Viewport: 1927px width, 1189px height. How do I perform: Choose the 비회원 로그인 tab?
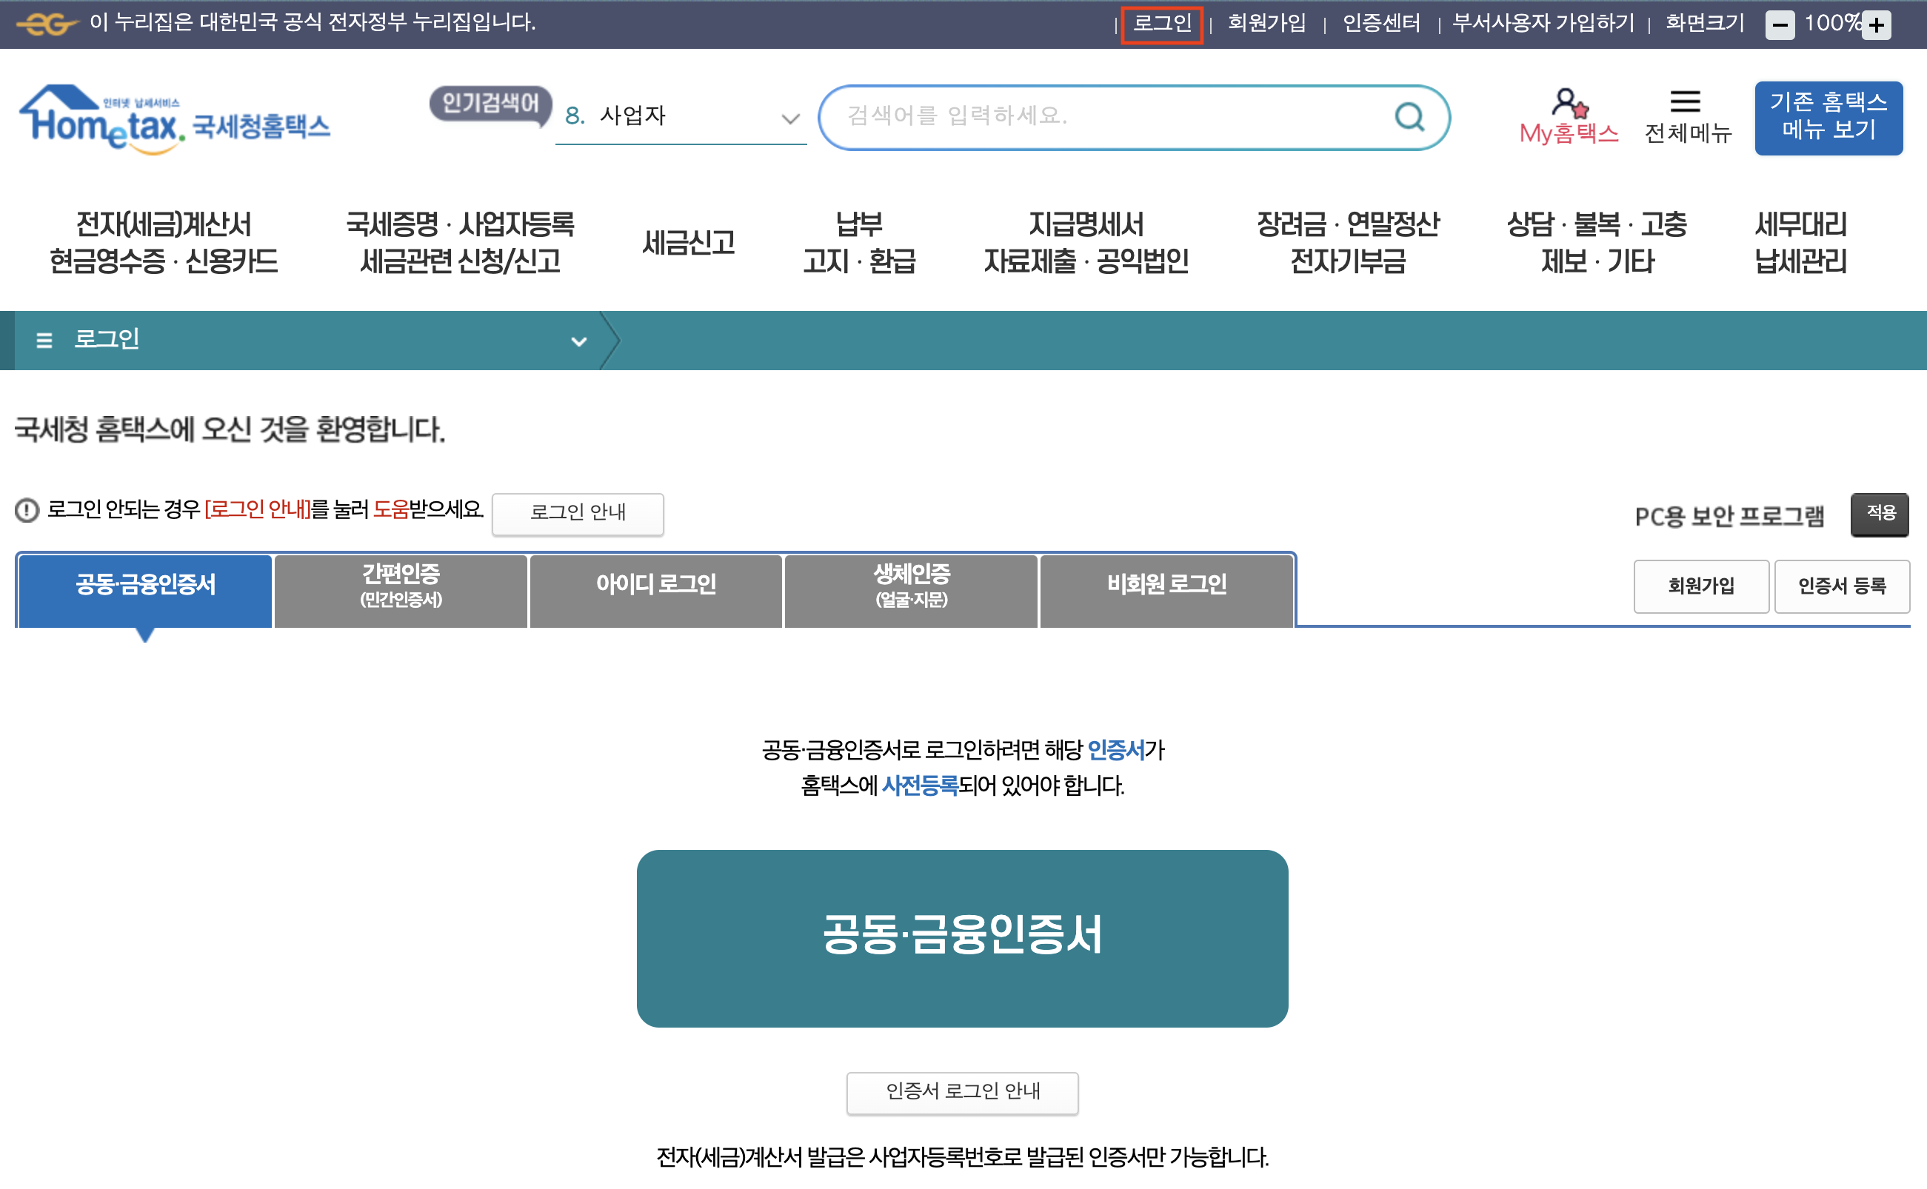coord(1166,585)
